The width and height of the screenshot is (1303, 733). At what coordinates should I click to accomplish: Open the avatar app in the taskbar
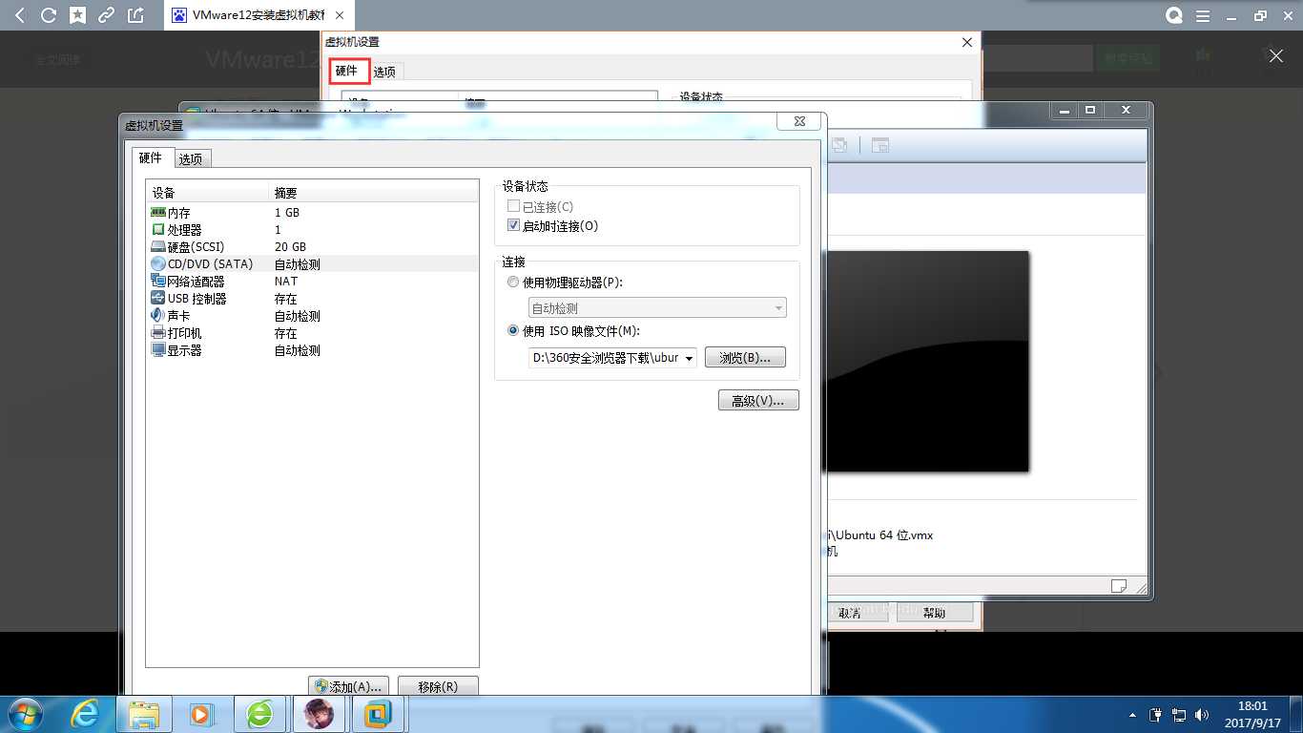pos(320,714)
